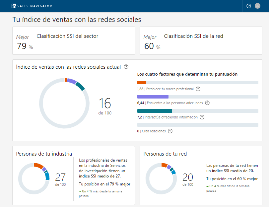269x207 pixels.
Task: Click the empty Crea relaciones progress bar
Action: coord(198,125)
